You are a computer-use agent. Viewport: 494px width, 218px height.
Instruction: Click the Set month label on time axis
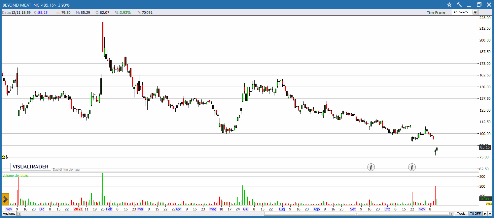(x=353, y=209)
